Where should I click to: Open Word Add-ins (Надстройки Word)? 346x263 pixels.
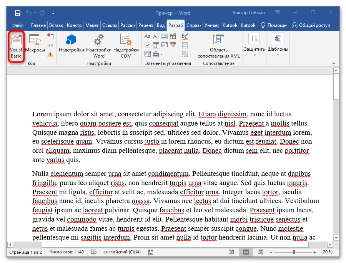(x=99, y=46)
